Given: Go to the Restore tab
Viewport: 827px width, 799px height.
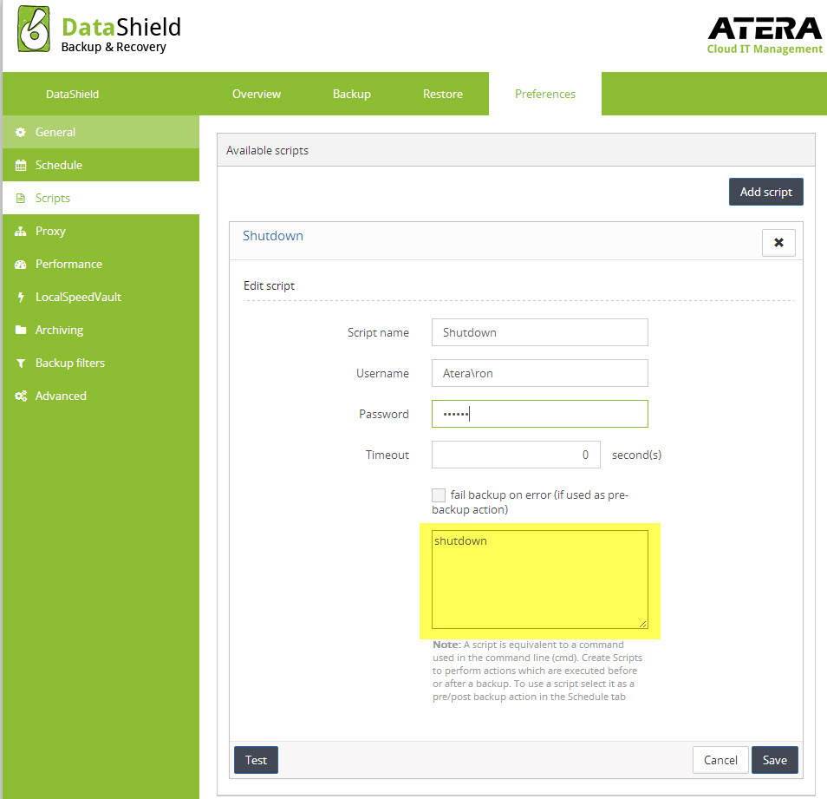Looking at the screenshot, I should tap(442, 93).
